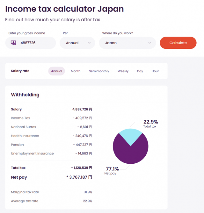Click the Income Tax row label
The height and width of the screenshot is (213, 204).
click(20, 118)
